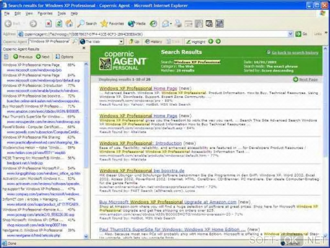Click the Up button in Copernic toolbar
Screen dimensions: 330x248
[x=134, y=41]
